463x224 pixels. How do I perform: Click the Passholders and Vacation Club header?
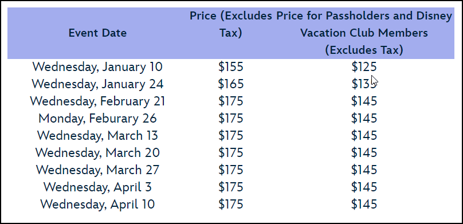pos(364,33)
